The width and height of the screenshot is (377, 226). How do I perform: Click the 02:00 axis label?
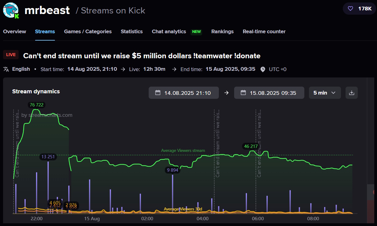(x=147, y=219)
